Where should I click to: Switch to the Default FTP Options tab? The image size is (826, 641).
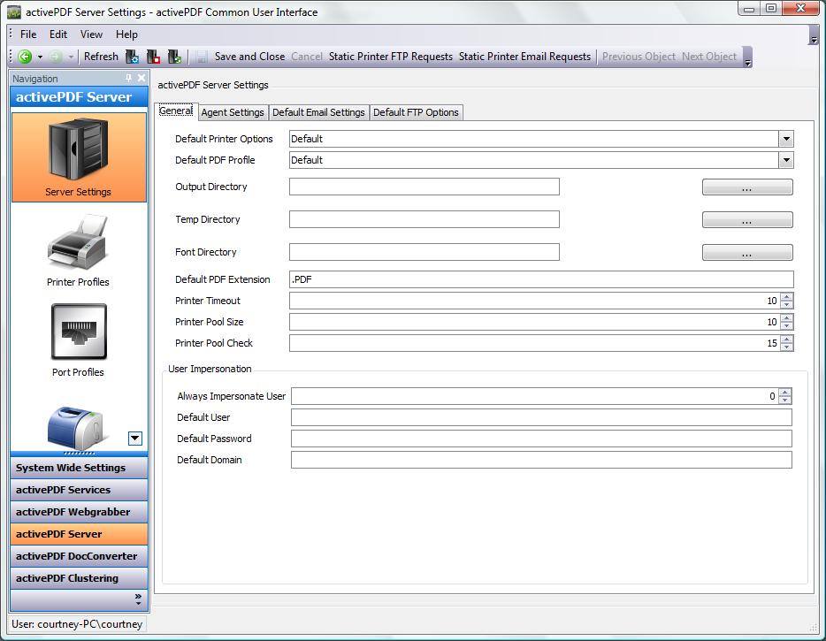[416, 112]
